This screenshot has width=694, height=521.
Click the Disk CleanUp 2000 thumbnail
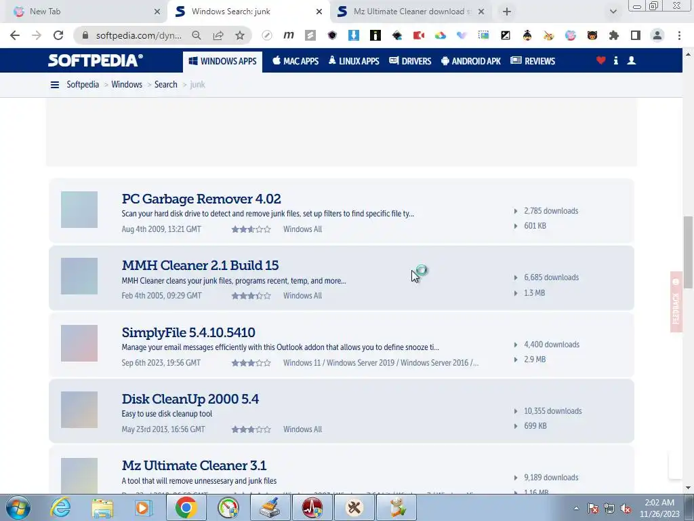[79, 410]
